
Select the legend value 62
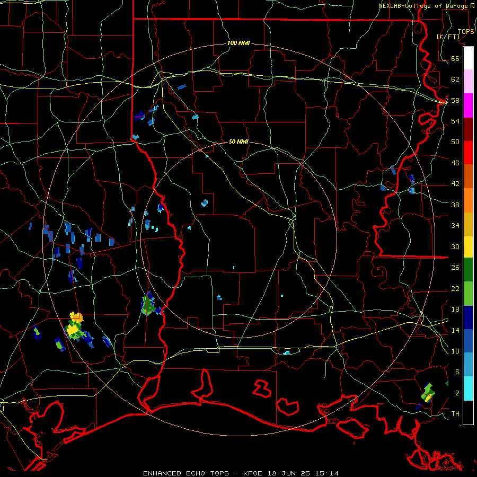tap(455, 79)
